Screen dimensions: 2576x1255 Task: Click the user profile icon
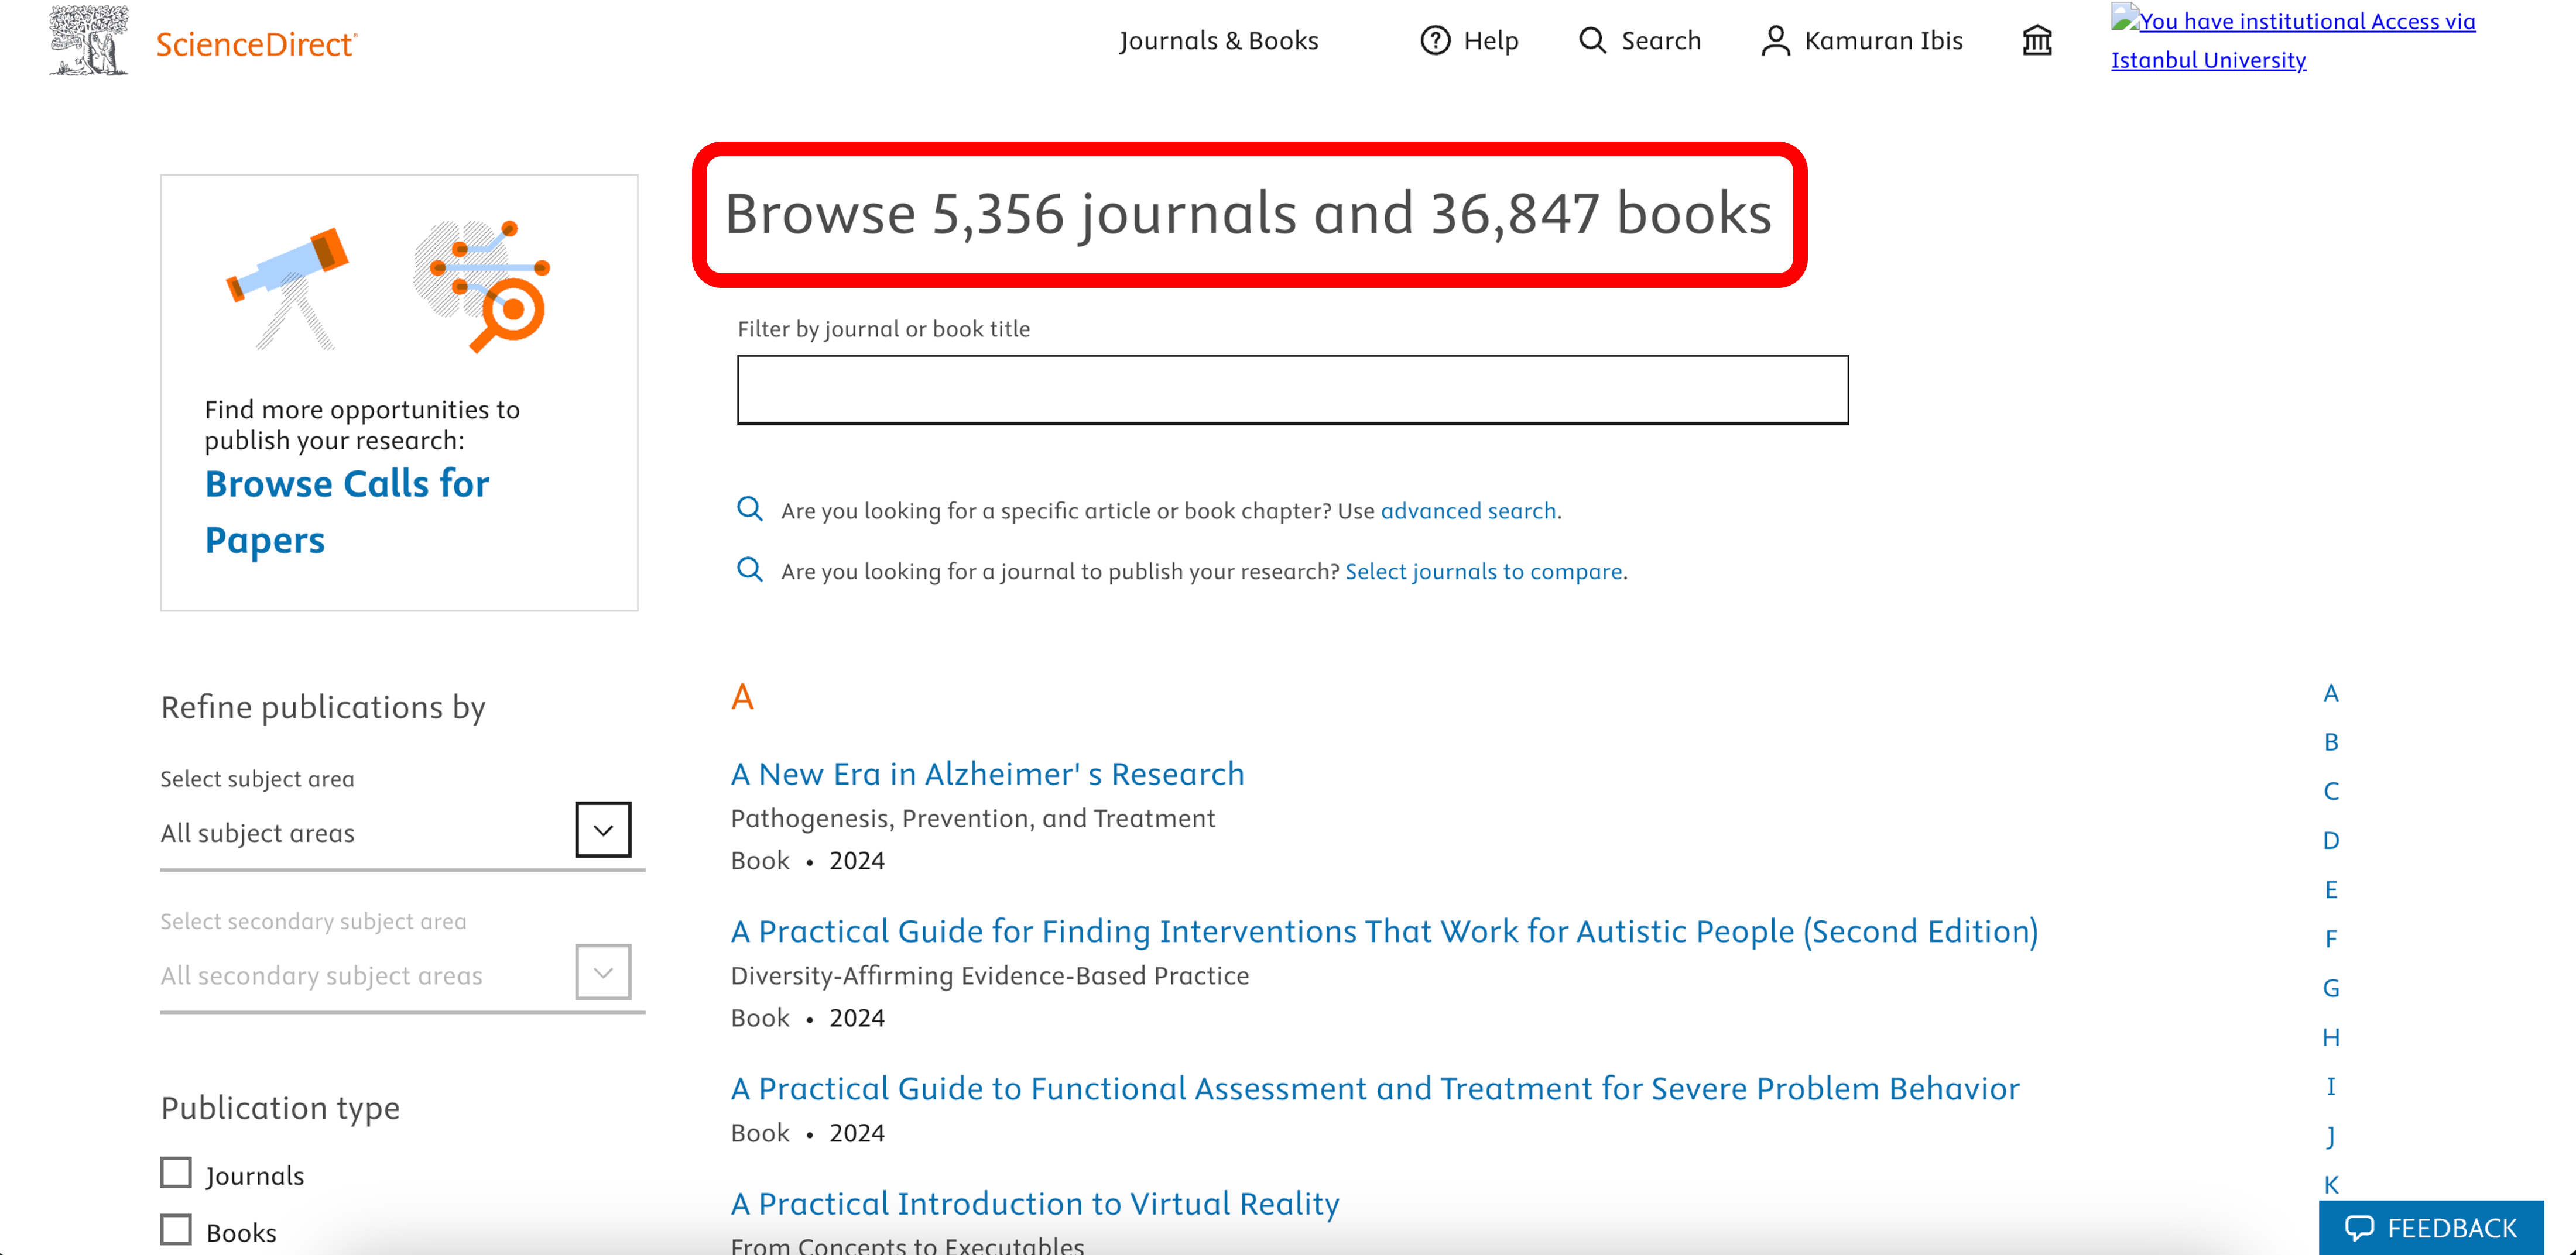click(x=1775, y=40)
